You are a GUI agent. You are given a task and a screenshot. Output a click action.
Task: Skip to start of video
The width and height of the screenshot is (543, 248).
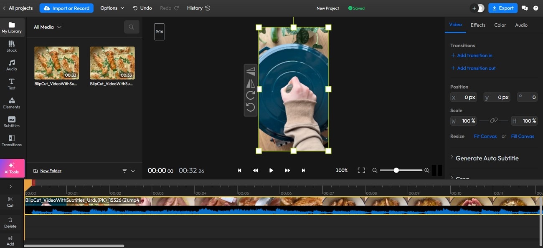coord(239,170)
